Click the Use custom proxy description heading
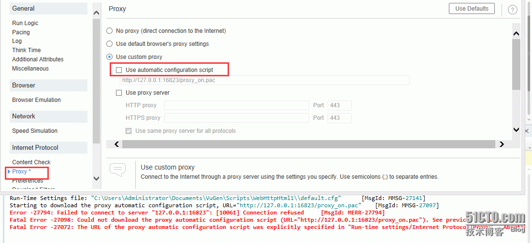This screenshot has width=532, height=243. (168, 167)
